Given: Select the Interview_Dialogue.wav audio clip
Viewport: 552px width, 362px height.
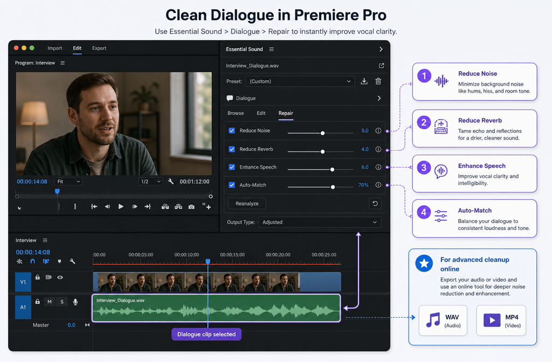Looking at the screenshot, I should tap(216, 308).
